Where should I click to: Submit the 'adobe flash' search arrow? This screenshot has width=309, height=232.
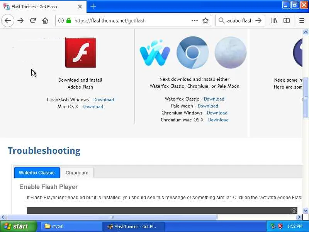[258, 20]
